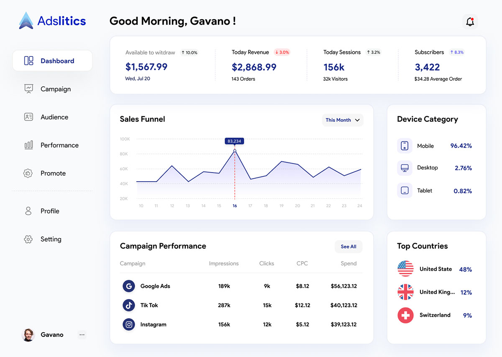Open the three-dots menu beside Gavano
The image size is (502, 357).
(x=82, y=334)
